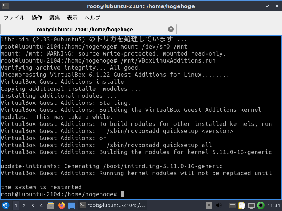Click the terminal icon in the title bar
Image resolution: width=282 pixels, height=211 pixels.
point(5,6)
